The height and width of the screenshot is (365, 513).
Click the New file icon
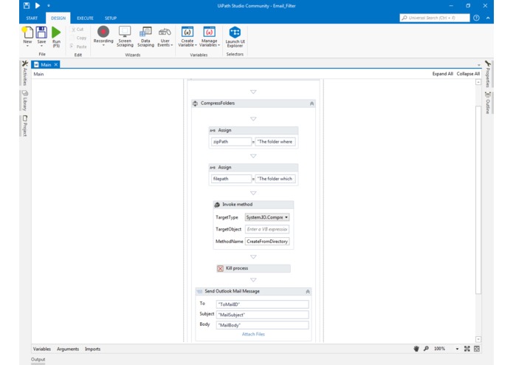27,36
